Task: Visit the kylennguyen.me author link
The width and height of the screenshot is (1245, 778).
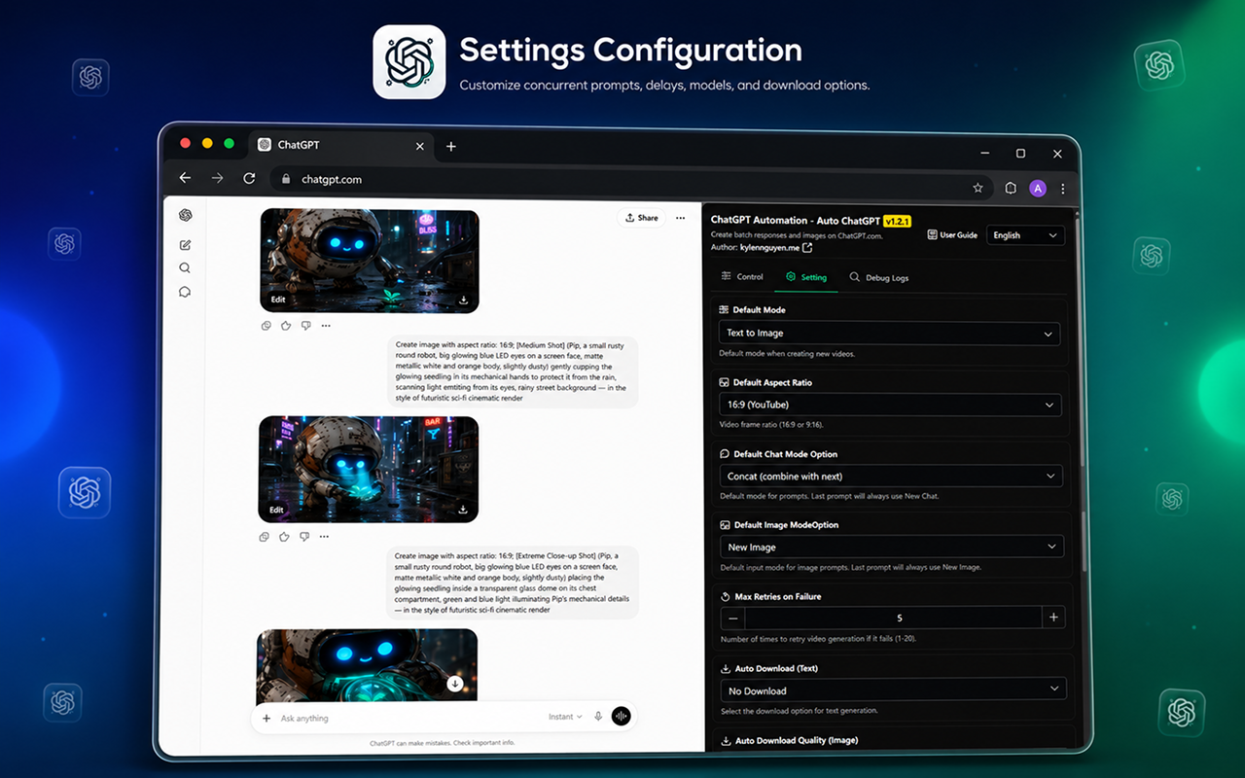Action: coord(776,248)
